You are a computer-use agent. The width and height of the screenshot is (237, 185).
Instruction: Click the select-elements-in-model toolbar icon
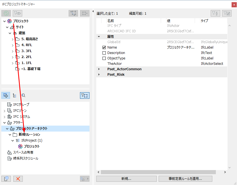(x=73, y=13)
